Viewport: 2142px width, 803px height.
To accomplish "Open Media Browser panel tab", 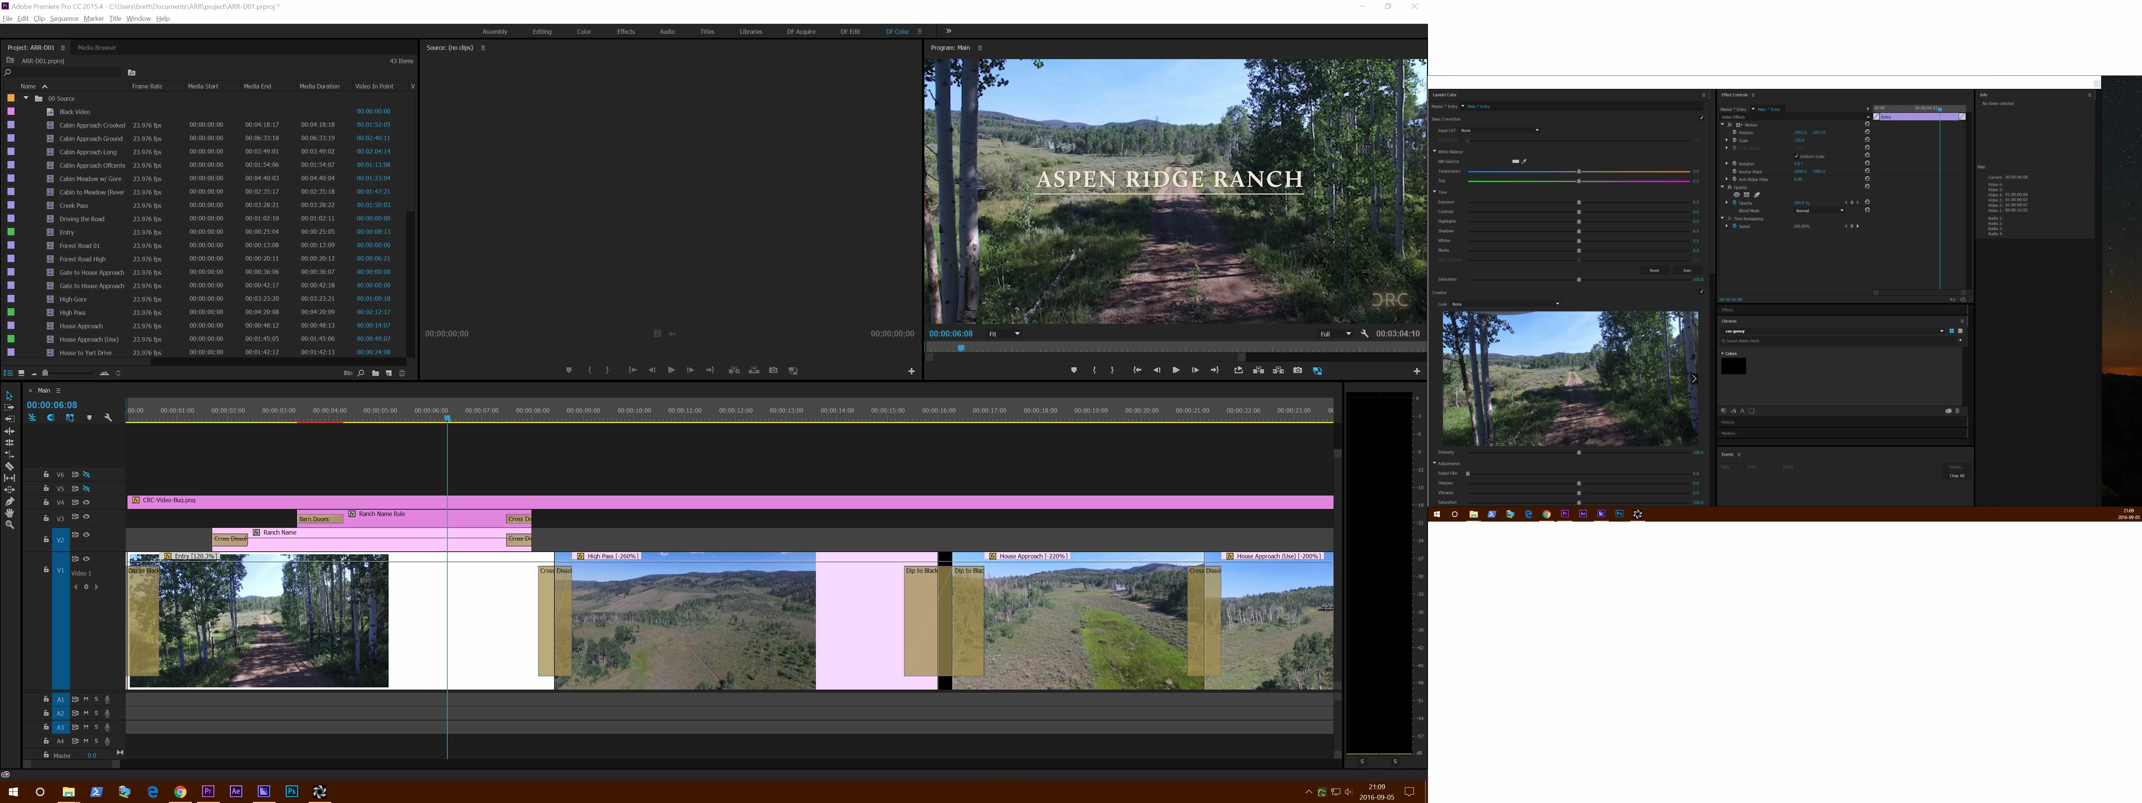I will 96,47.
